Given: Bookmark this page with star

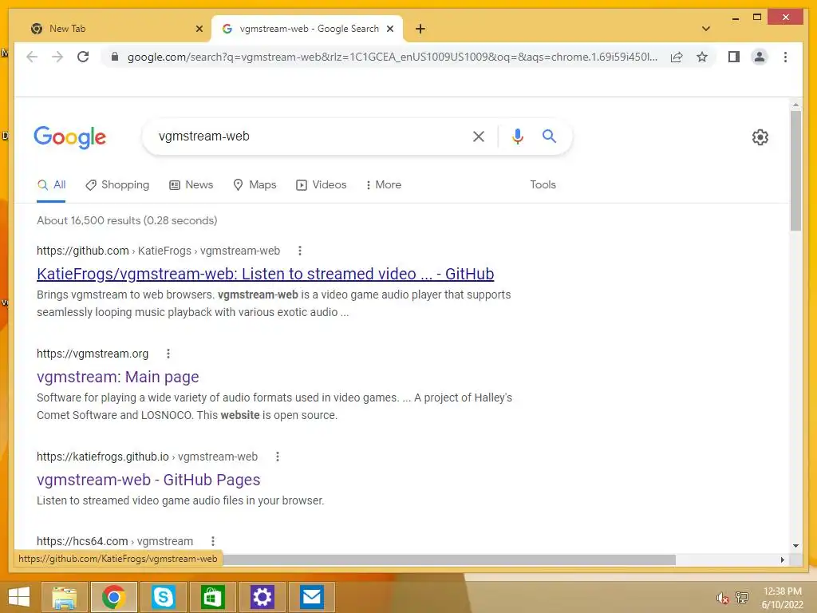Looking at the screenshot, I should (702, 57).
